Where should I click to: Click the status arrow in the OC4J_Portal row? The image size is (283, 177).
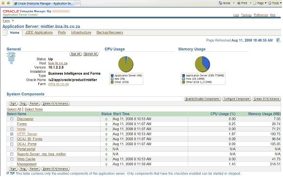point(106,144)
